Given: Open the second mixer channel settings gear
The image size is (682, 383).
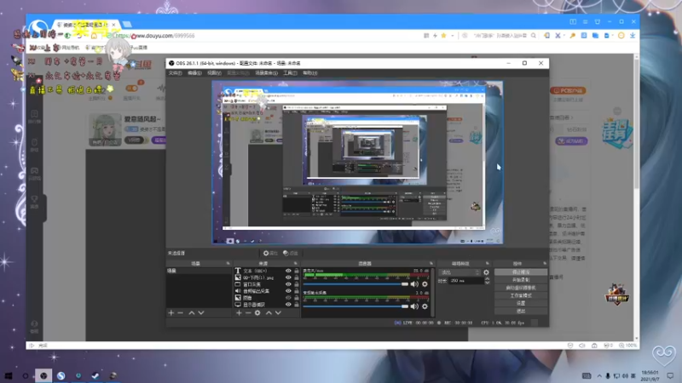Looking at the screenshot, I should tap(425, 306).
